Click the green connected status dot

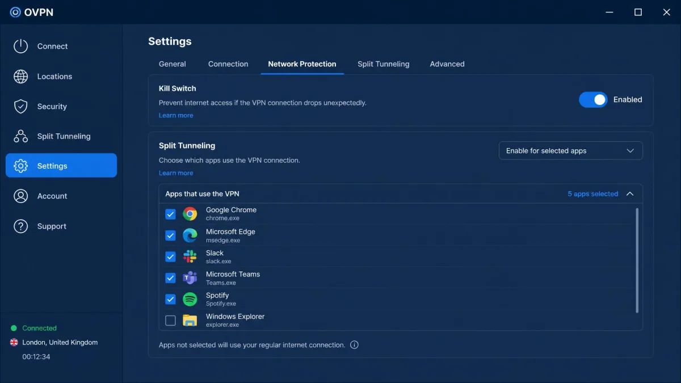tap(14, 328)
